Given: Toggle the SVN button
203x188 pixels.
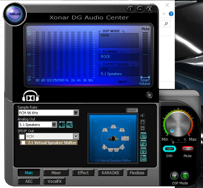Looking at the screenshot, I should tap(169, 149).
